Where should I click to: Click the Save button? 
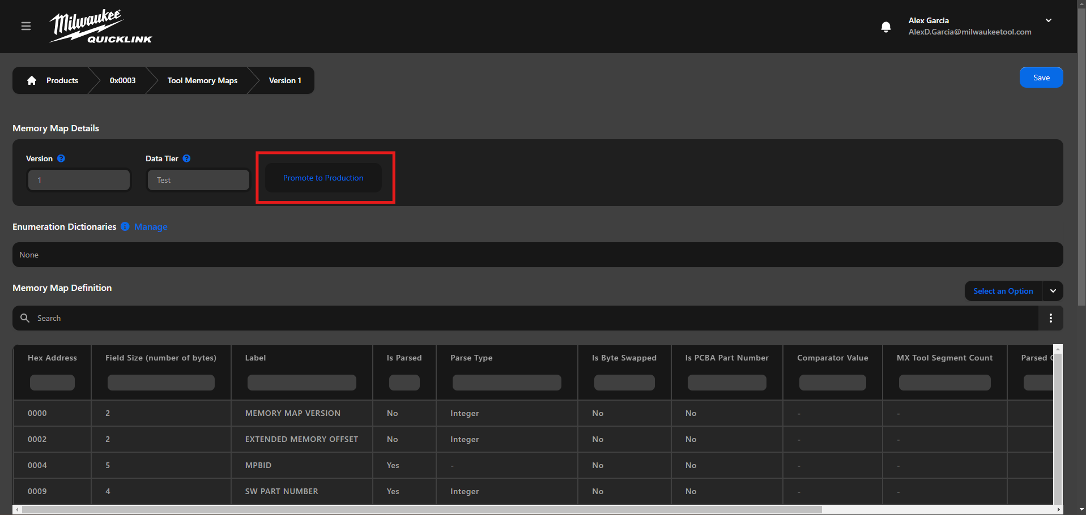tap(1041, 78)
